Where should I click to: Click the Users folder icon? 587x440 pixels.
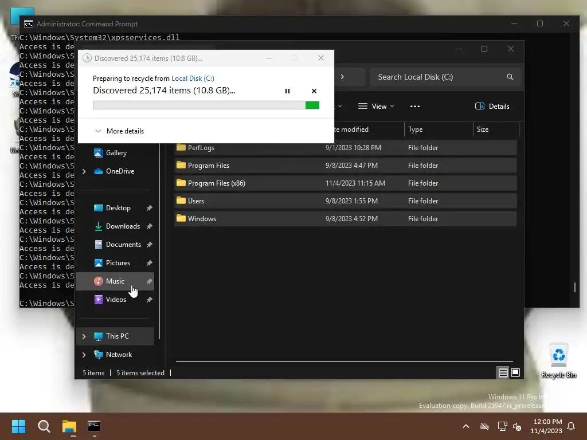(181, 201)
